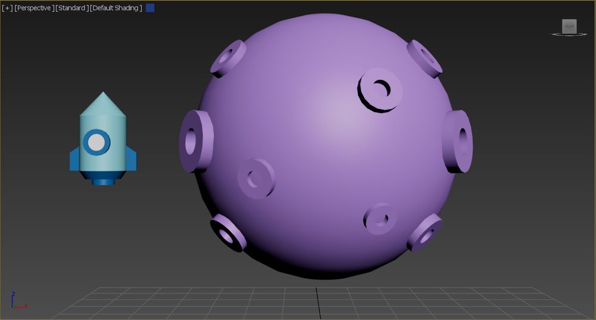
Task: Select the crater ring on sphere's far left edge
Action: pos(195,141)
